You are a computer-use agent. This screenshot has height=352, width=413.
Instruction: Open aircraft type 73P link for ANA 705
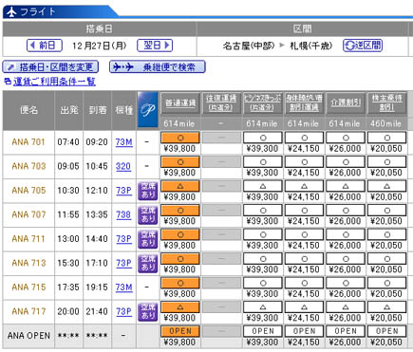pyautogui.click(x=123, y=191)
